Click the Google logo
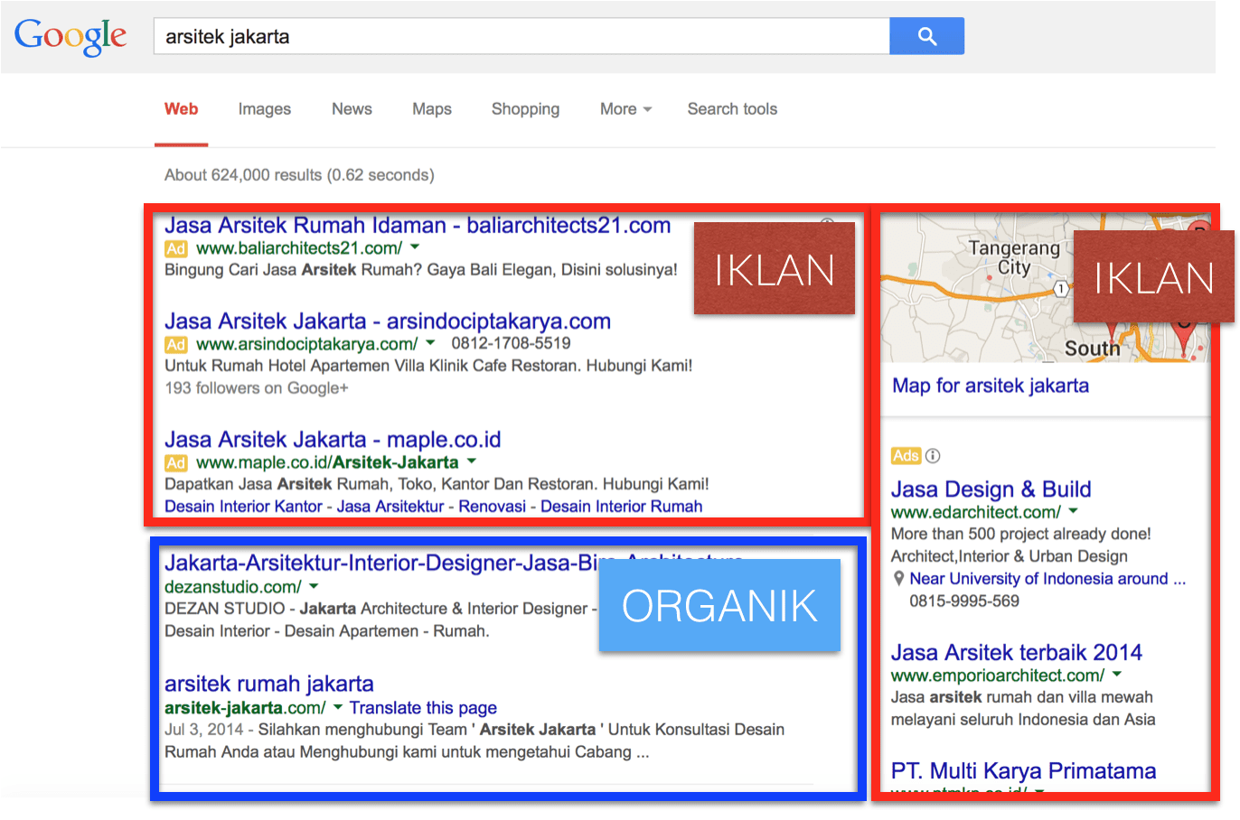This screenshot has width=1240, height=820. 70,37
